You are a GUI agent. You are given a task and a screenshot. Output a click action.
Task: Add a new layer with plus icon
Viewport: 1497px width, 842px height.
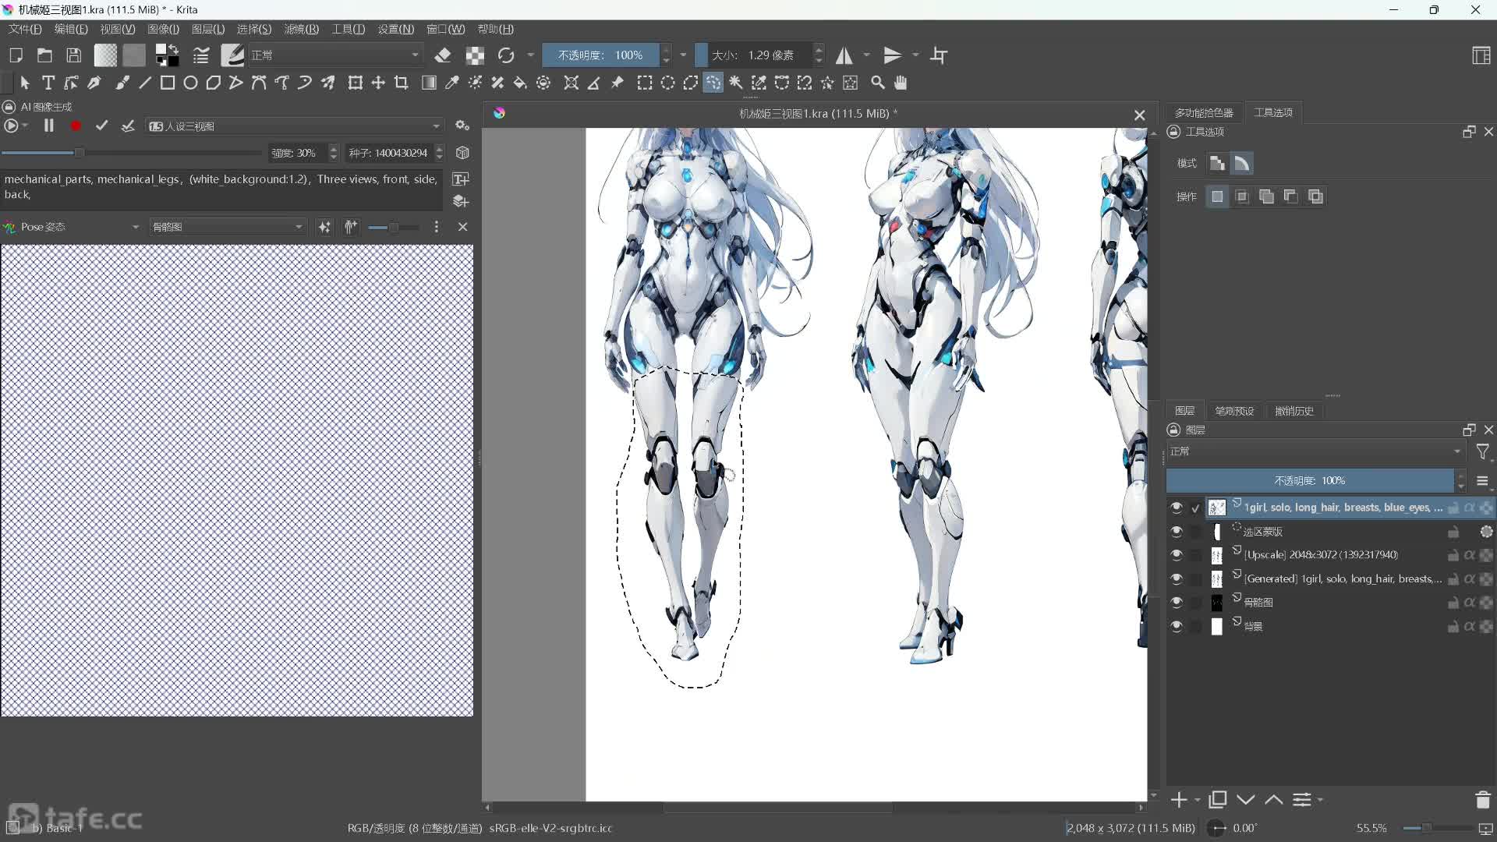(x=1178, y=800)
